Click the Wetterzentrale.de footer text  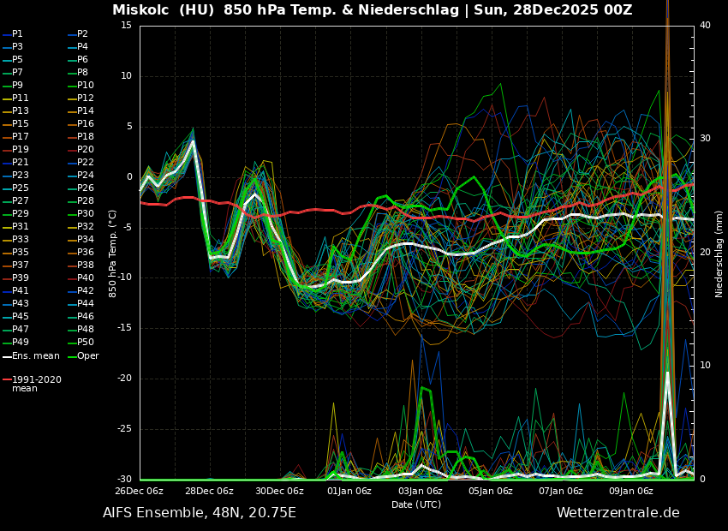click(618, 513)
